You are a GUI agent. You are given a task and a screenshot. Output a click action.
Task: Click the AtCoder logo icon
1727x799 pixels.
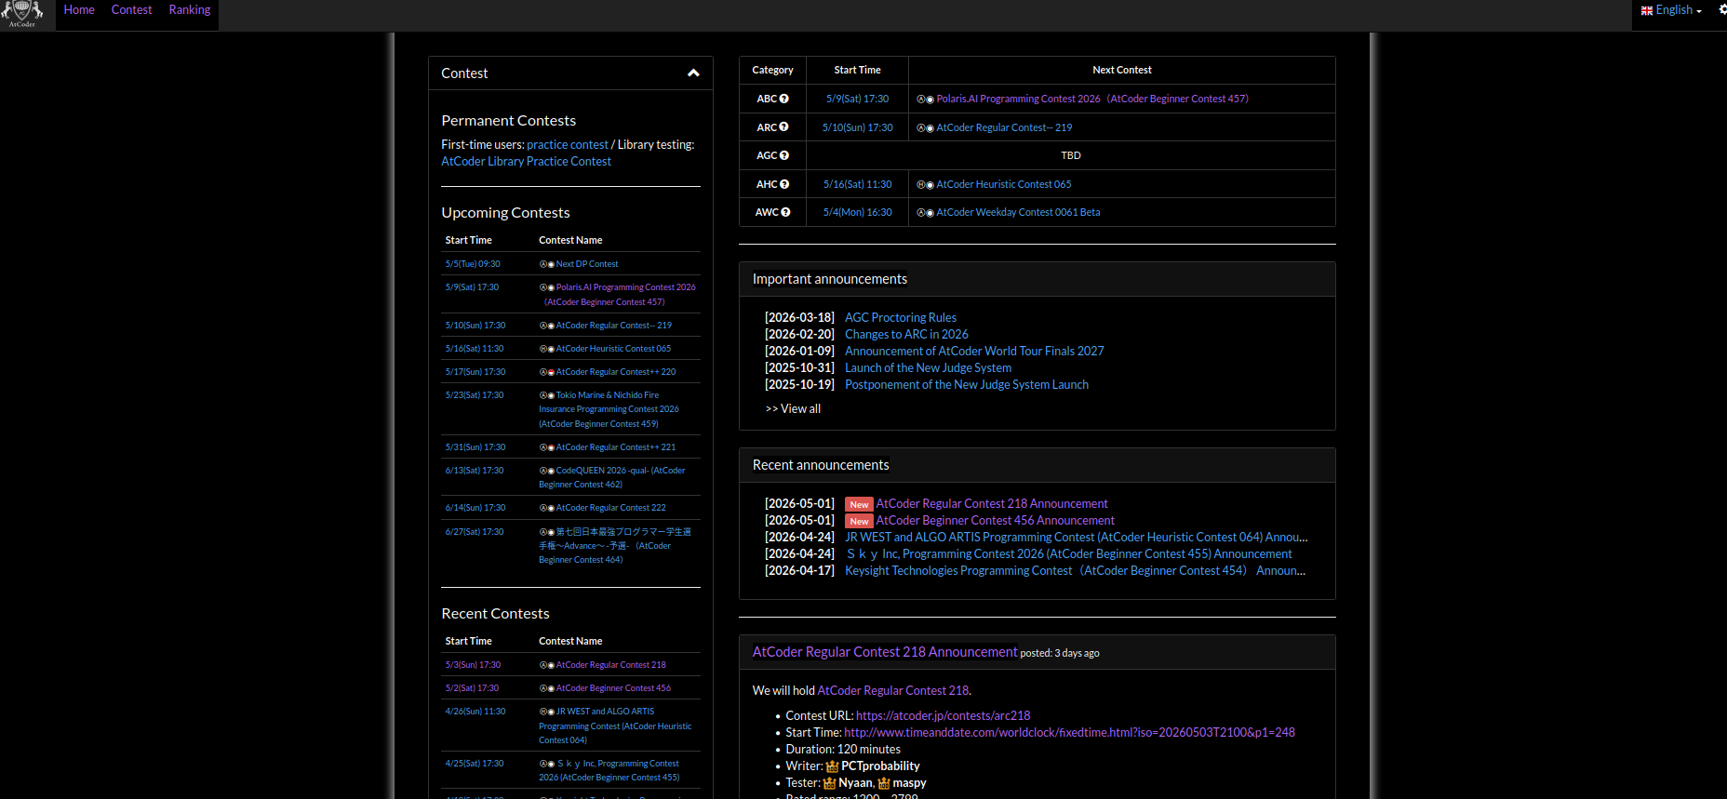[22, 14]
